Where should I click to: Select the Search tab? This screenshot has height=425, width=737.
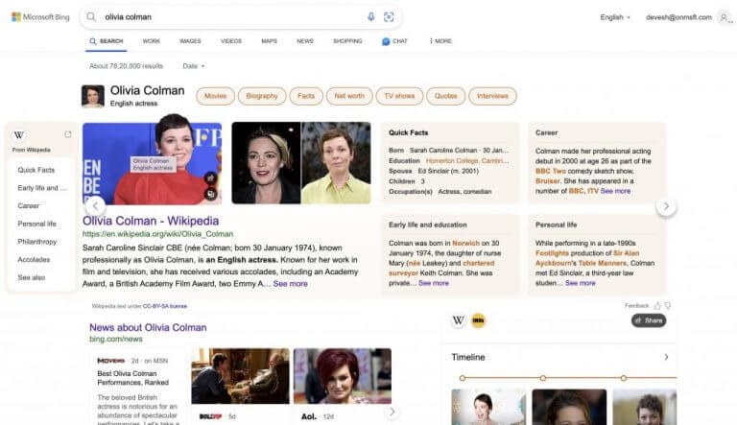[x=107, y=41]
